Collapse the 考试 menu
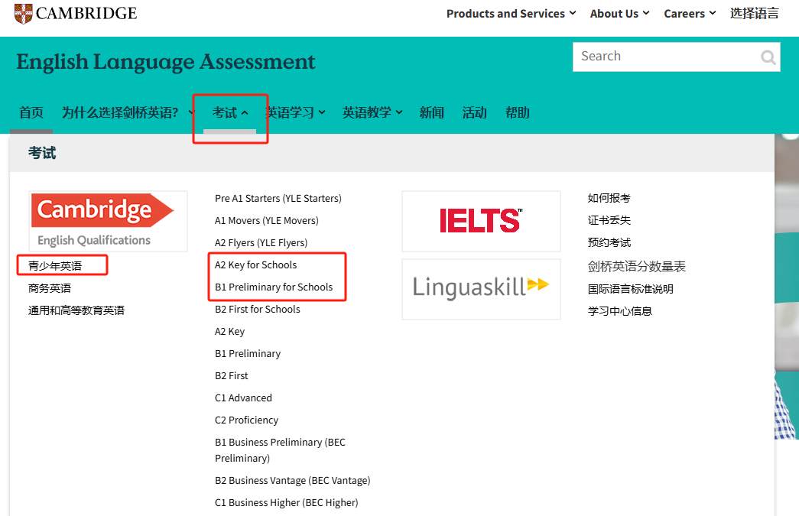The height and width of the screenshot is (516, 799). click(230, 112)
